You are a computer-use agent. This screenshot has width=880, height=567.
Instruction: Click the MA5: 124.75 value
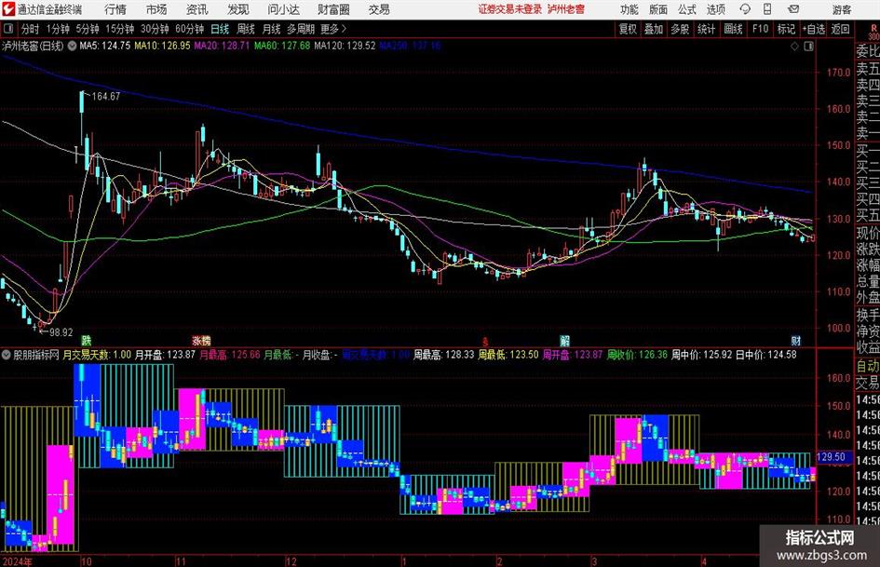(105, 46)
